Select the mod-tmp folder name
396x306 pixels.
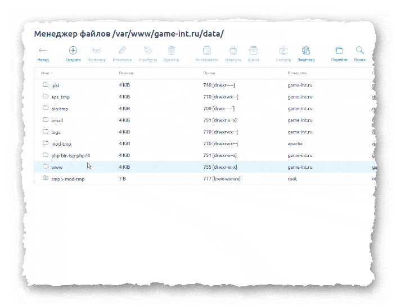click(61, 144)
